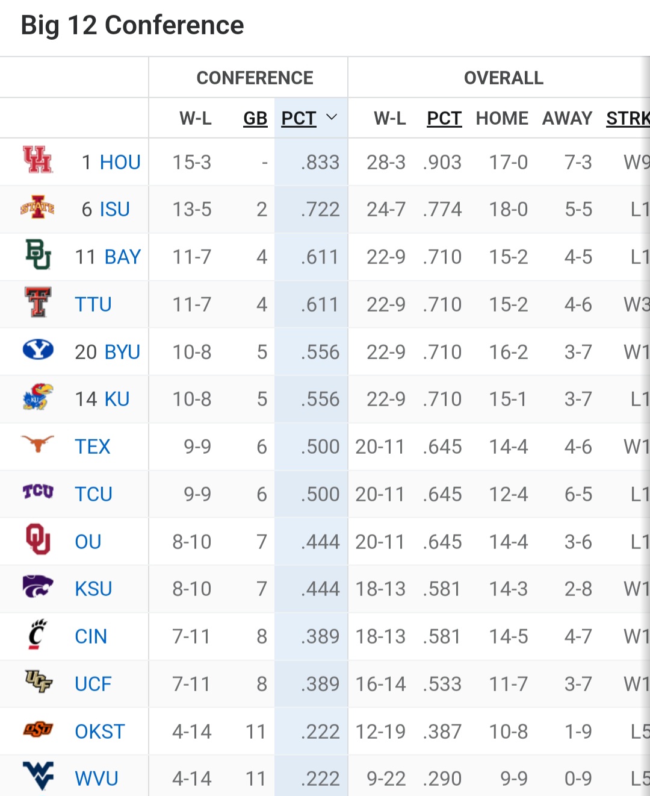The width and height of the screenshot is (650, 796).
Task: Click the Oklahoma State logo
Action: (x=37, y=730)
